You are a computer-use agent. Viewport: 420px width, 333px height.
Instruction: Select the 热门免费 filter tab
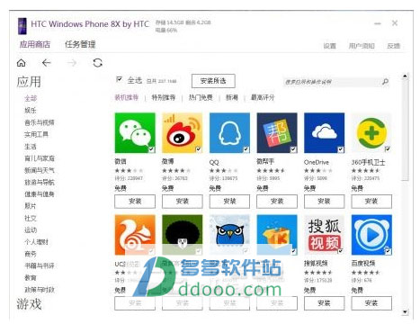(201, 97)
